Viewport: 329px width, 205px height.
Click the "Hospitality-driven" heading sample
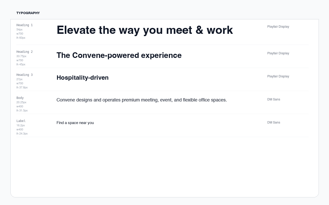coord(83,78)
